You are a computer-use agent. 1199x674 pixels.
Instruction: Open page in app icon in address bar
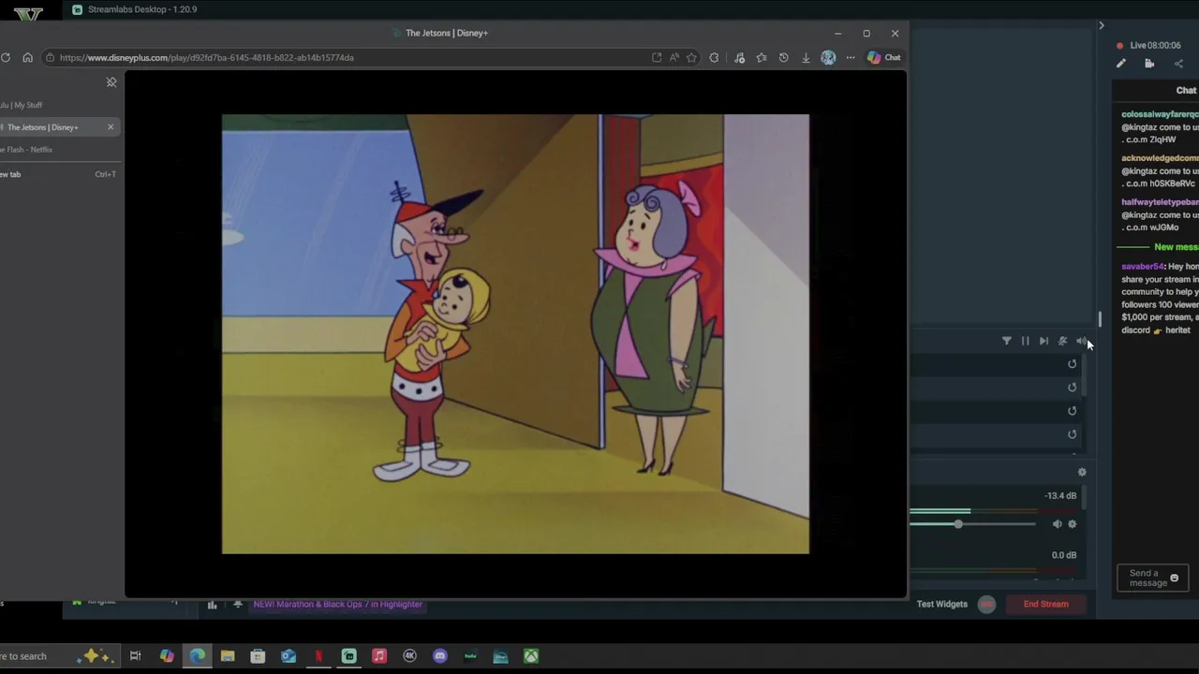click(657, 57)
